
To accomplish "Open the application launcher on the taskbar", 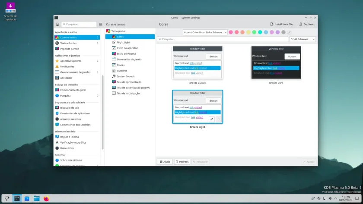I will tap(7, 198).
